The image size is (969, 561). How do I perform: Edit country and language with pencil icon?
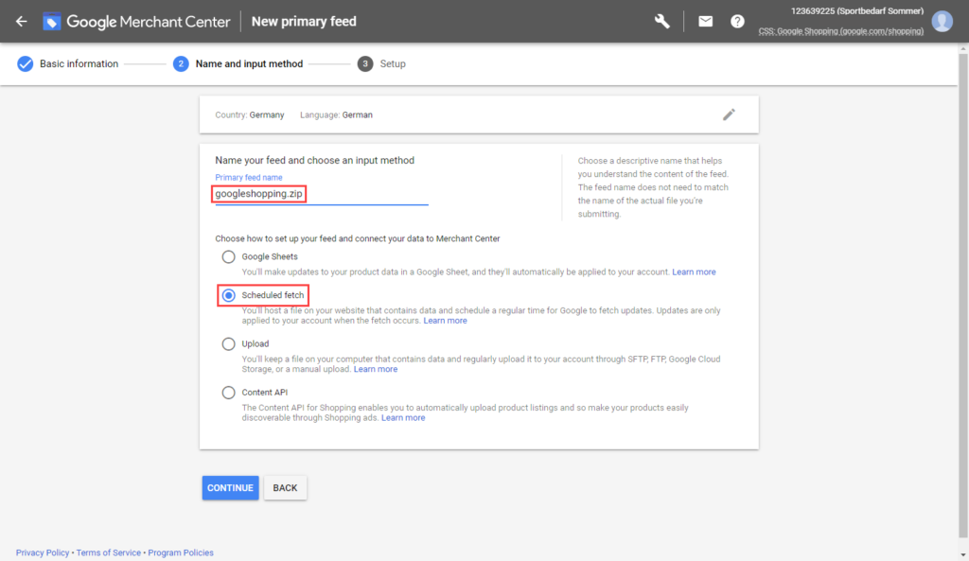[729, 114]
